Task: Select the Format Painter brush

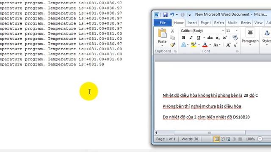Action: (x=172, y=45)
